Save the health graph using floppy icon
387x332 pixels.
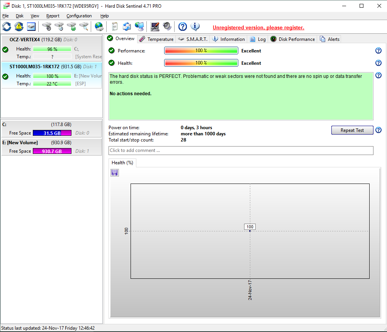[115, 173]
